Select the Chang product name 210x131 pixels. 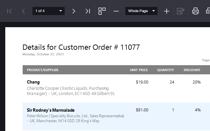(x=33, y=82)
